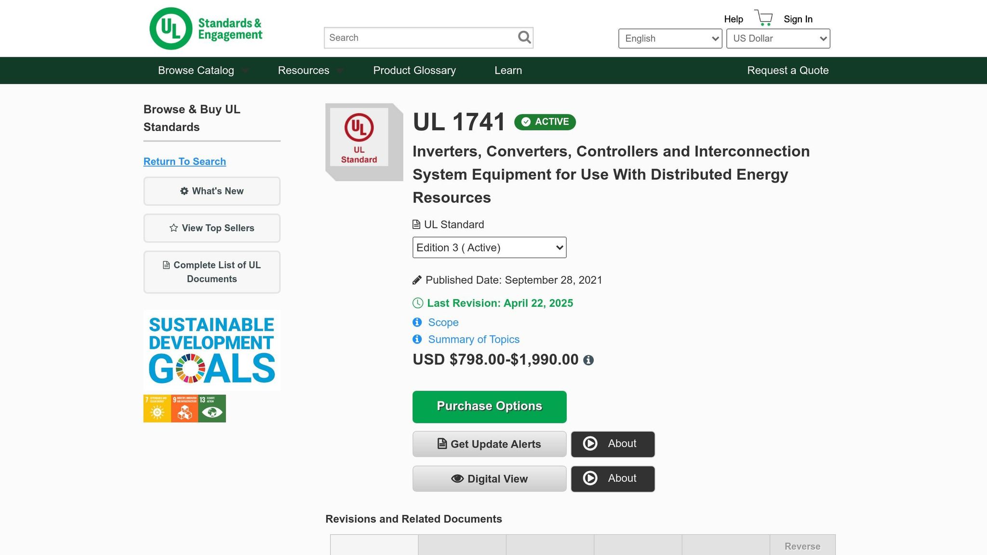Open the Scope link
This screenshot has width=987, height=555.
click(443, 322)
